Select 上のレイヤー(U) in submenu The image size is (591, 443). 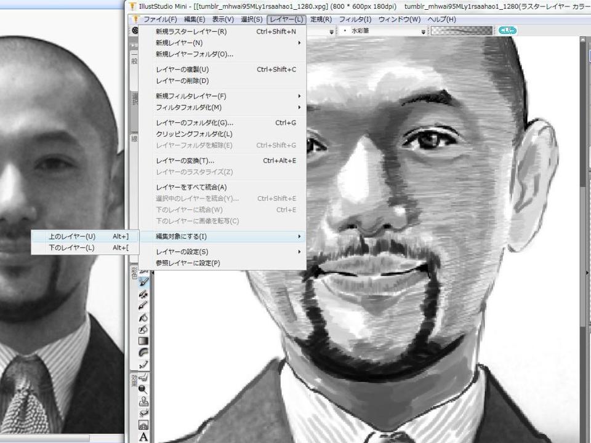pos(85,236)
